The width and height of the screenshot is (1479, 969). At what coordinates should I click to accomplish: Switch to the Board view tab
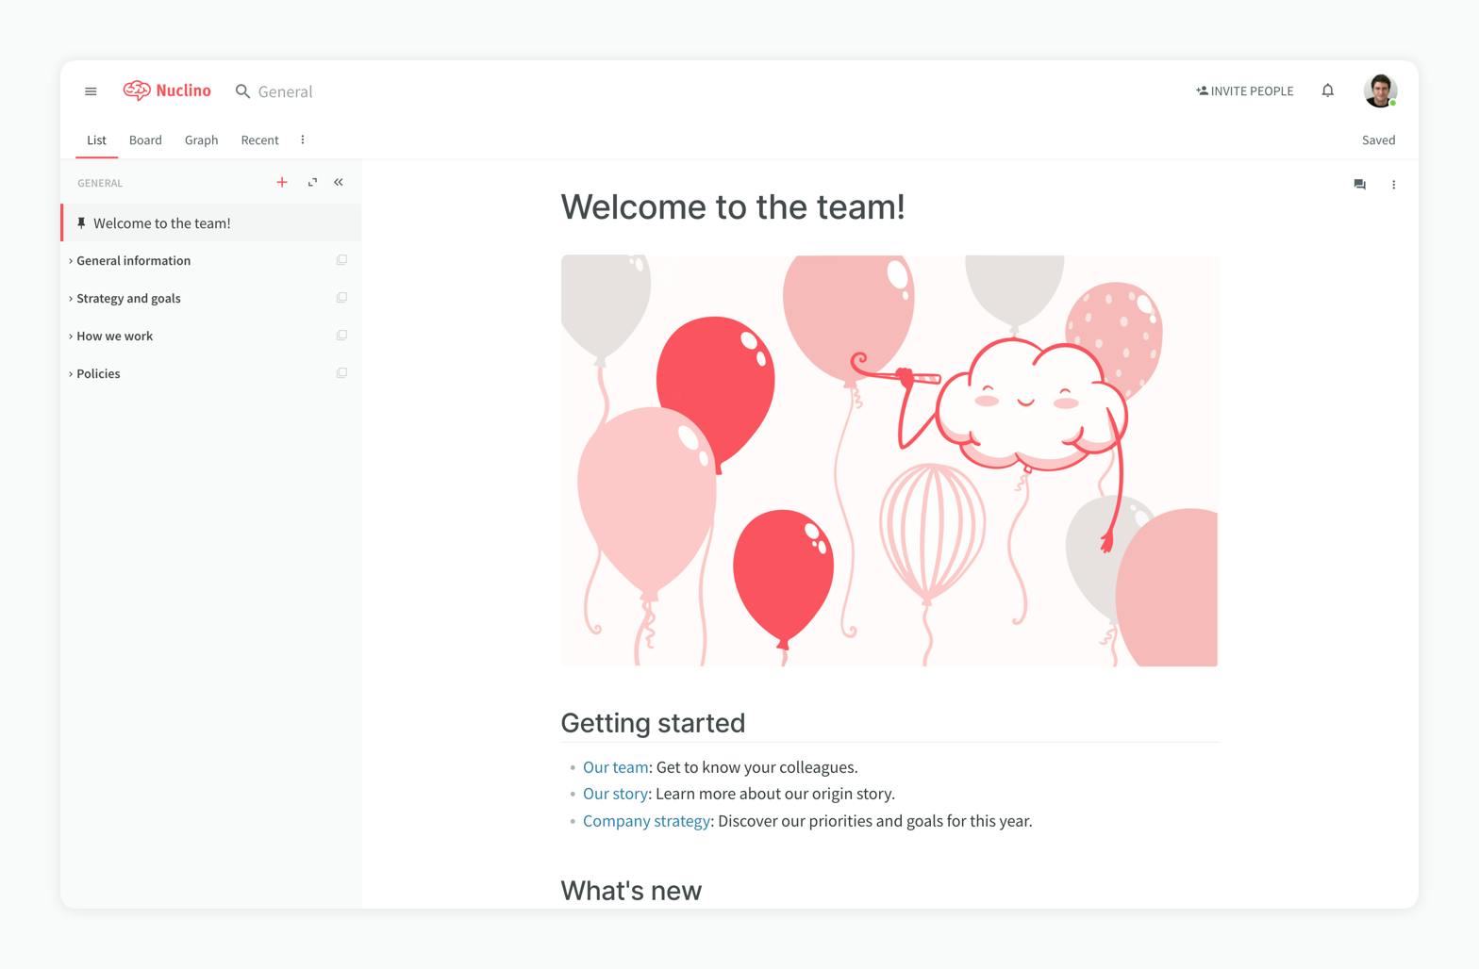[145, 140]
